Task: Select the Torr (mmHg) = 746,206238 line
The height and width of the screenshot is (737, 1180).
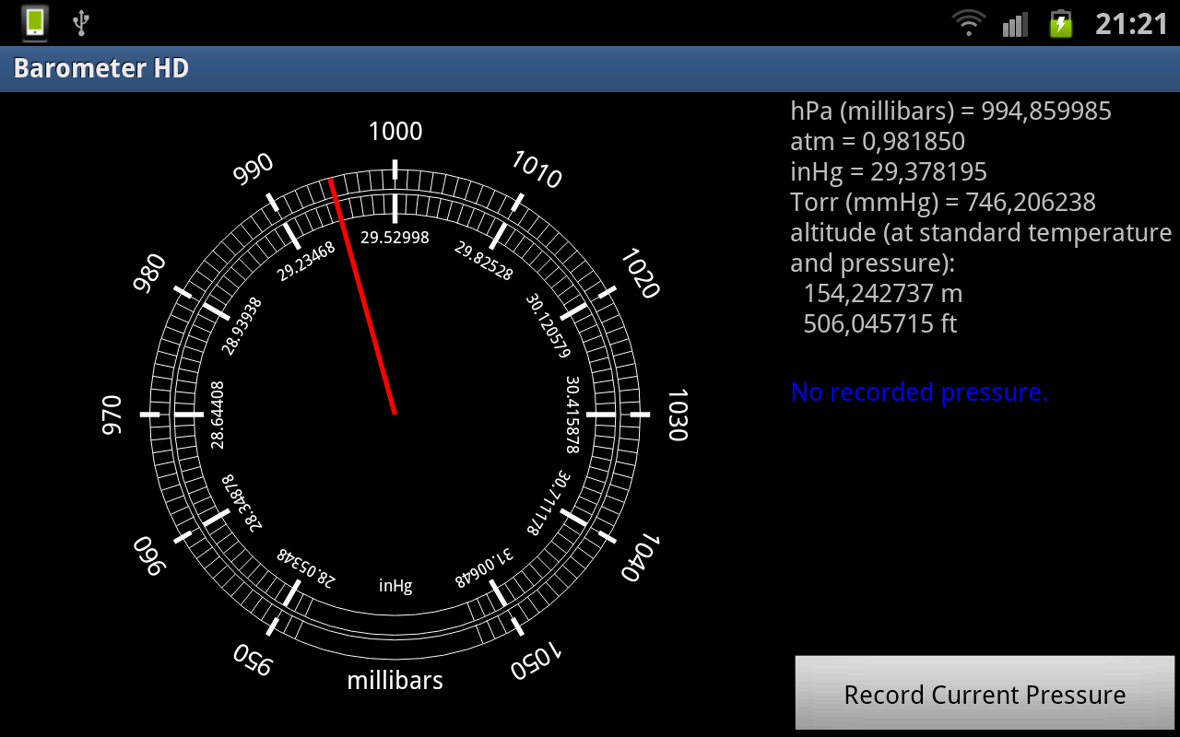Action: pos(943,203)
